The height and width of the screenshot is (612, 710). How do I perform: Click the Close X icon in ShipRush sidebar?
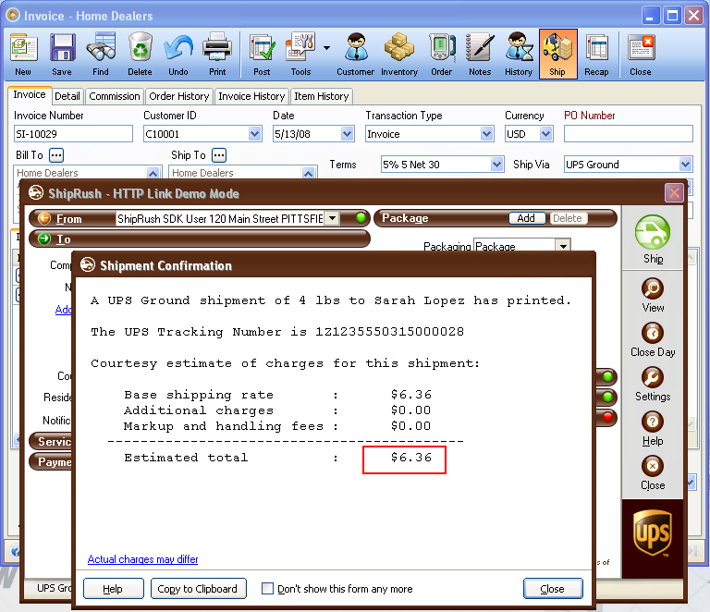pyautogui.click(x=653, y=466)
